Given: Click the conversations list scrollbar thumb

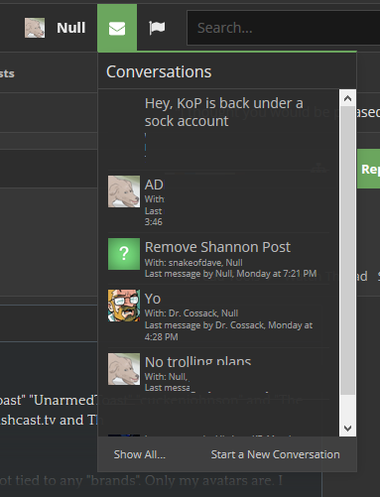Looking at the screenshot, I should point(347,250).
